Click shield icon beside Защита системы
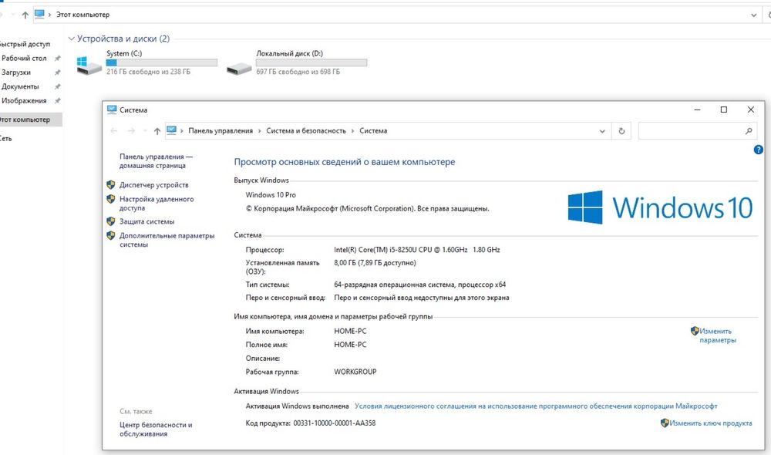771x455 pixels. [110, 221]
